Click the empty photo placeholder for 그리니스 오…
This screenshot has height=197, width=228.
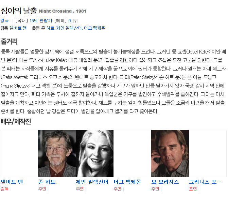208,153
